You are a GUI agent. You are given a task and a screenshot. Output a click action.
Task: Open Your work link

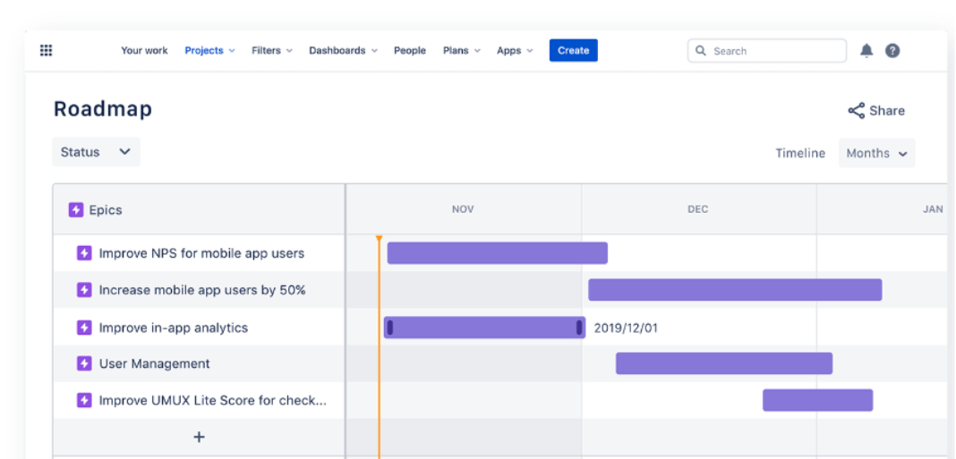pyautogui.click(x=144, y=51)
